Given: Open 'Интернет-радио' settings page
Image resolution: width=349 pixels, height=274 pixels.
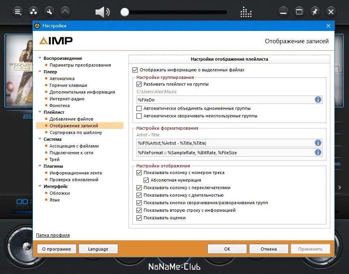Looking at the screenshot, I should (67, 99).
